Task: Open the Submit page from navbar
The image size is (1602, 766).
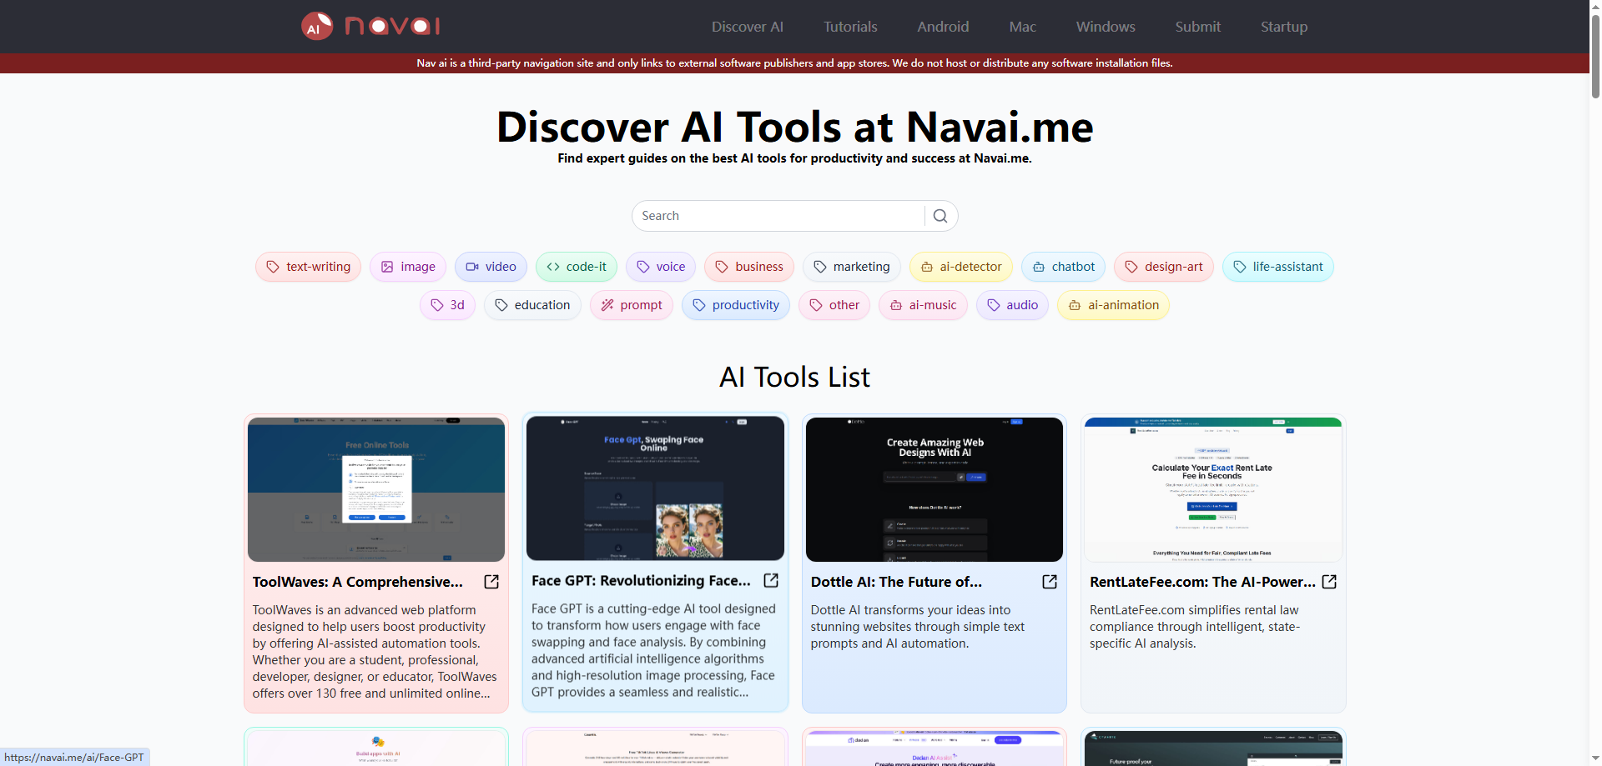Action: click(x=1197, y=27)
